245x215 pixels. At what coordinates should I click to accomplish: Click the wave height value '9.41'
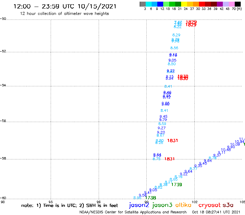148,193
